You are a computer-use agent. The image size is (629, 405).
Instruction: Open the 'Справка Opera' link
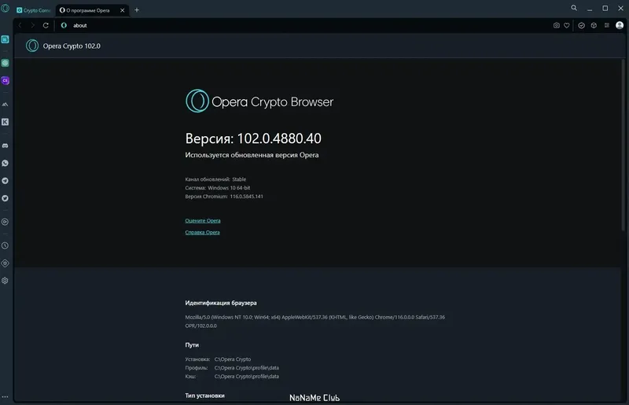tap(202, 233)
